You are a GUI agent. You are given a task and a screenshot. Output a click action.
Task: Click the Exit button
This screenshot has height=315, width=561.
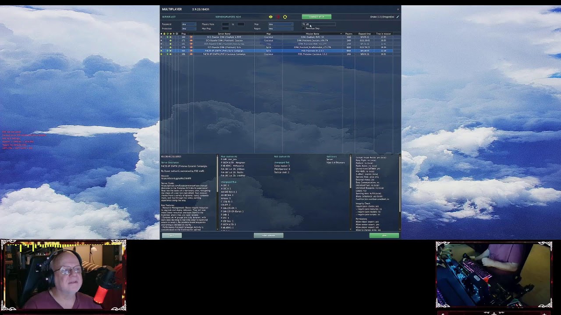click(172, 235)
